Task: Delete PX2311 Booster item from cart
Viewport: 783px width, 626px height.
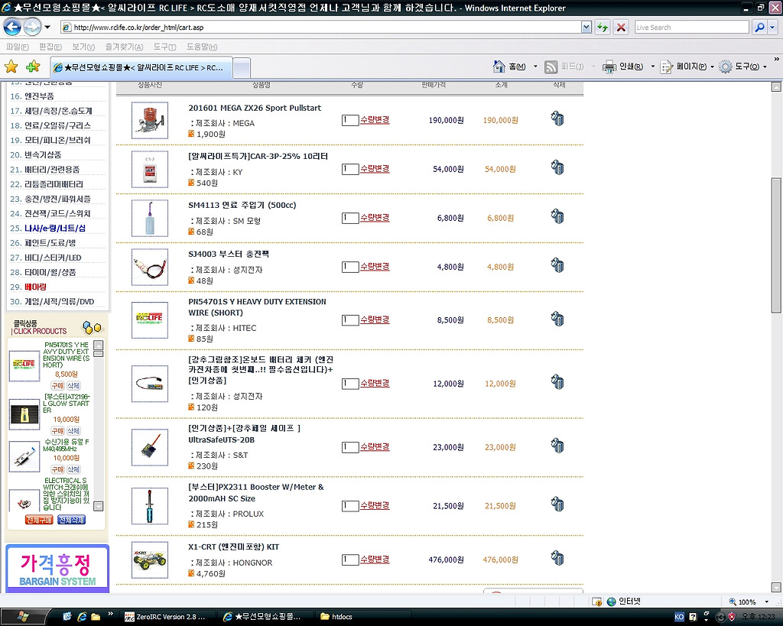Action: 557,504
